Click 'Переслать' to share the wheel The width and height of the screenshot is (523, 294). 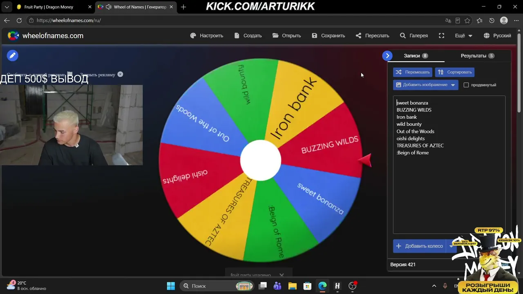pos(372,36)
